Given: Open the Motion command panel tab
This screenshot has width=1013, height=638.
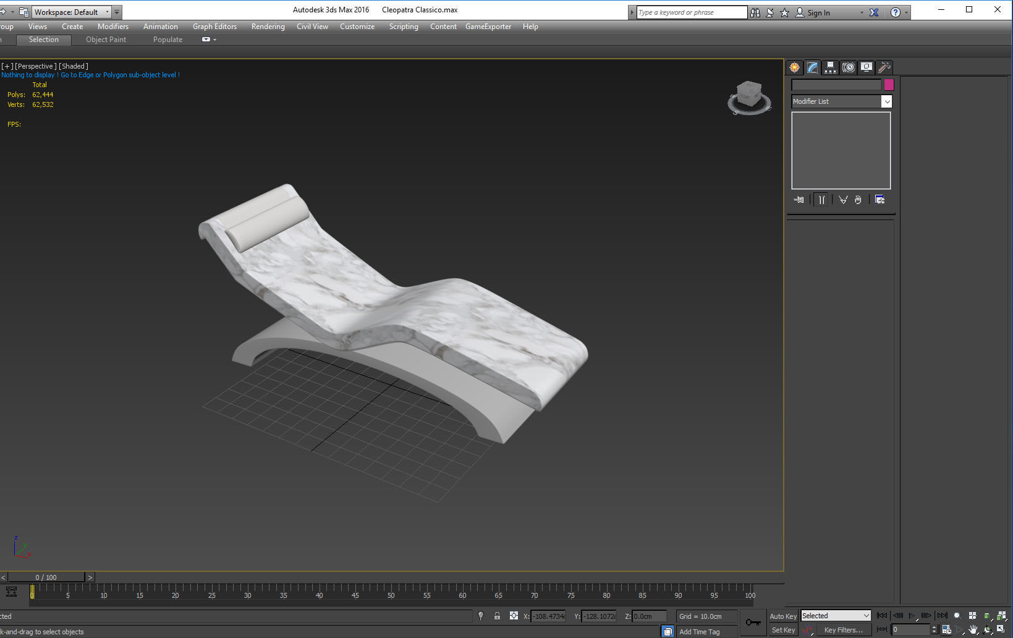Looking at the screenshot, I should tap(848, 67).
